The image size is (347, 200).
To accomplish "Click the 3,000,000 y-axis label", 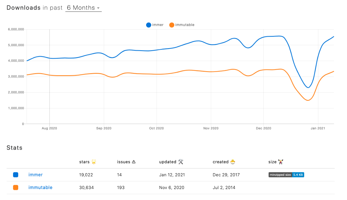I will tap(16, 77).
